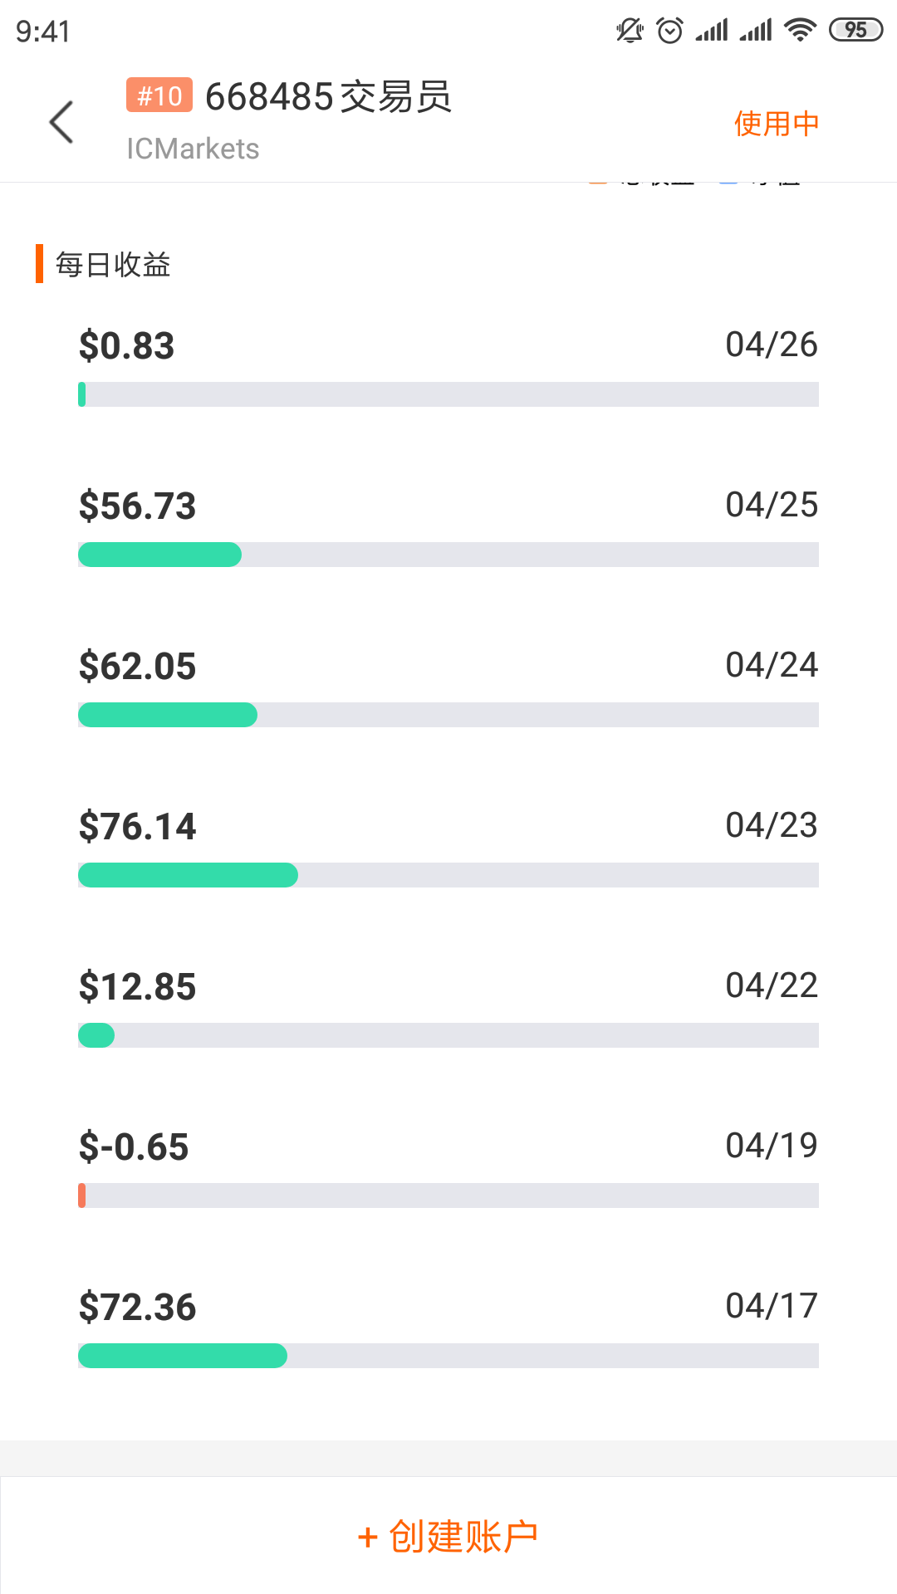897x1594 pixels.
Task: Tap the battery 95 indicator
Action: (x=855, y=31)
